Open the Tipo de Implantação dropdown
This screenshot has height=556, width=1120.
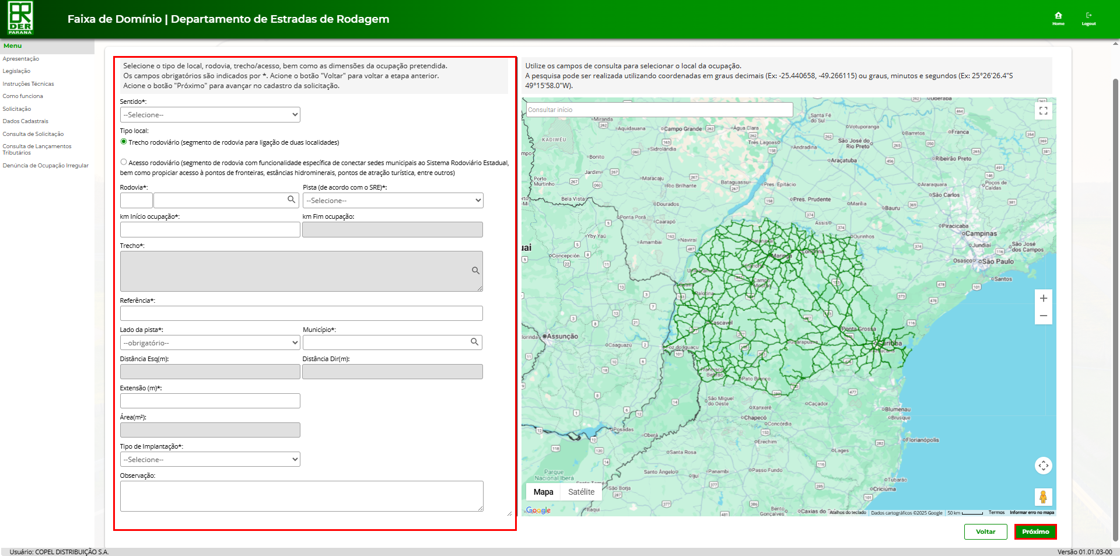(x=210, y=460)
